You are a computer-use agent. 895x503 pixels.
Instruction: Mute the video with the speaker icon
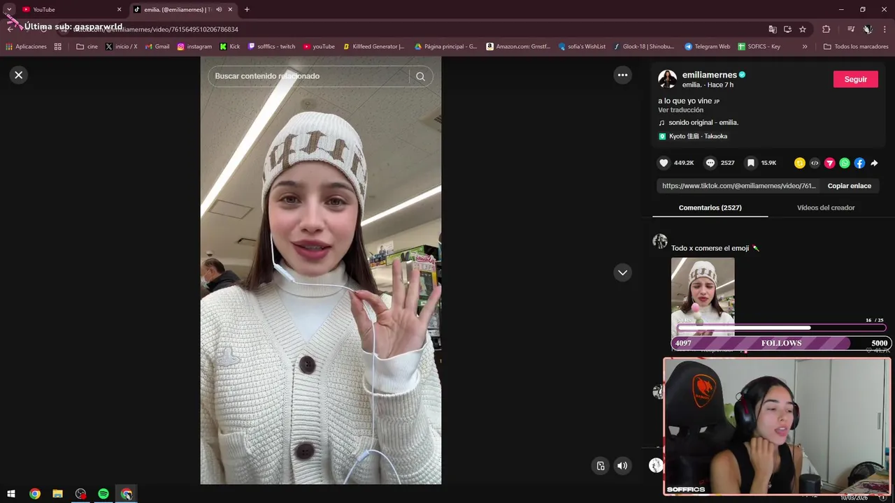[622, 466]
